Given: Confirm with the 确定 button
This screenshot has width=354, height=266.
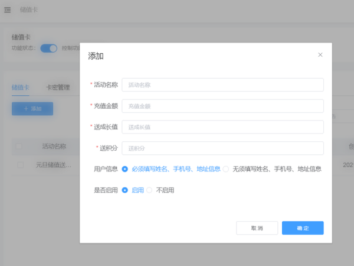Looking at the screenshot, I should click(x=303, y=228).
